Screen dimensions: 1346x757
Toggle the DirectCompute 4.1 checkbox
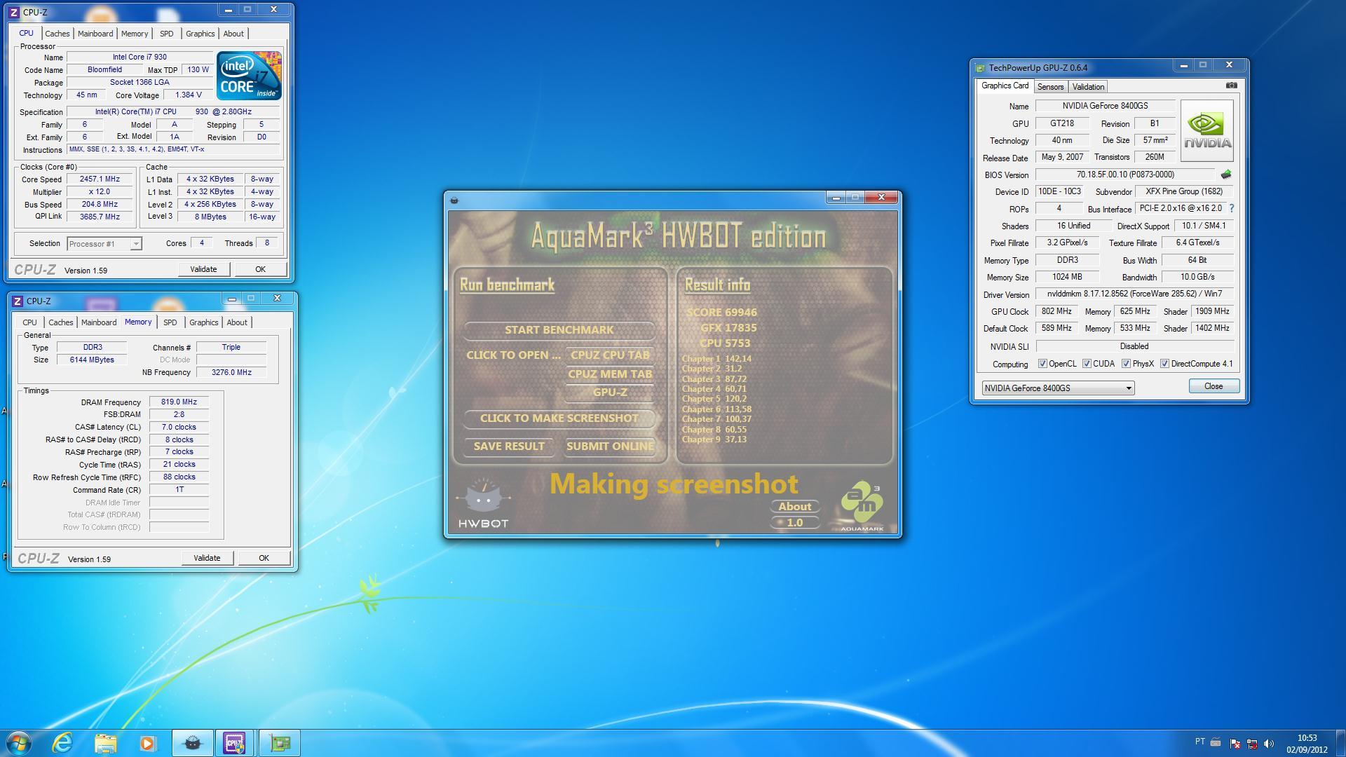point(1164,364)
